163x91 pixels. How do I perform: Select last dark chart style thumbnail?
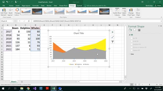[104, 11]
